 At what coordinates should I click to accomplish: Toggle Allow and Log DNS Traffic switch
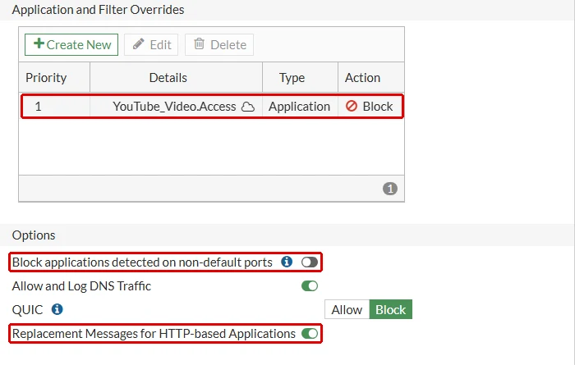pyautogui.click(x=310, y=286)
